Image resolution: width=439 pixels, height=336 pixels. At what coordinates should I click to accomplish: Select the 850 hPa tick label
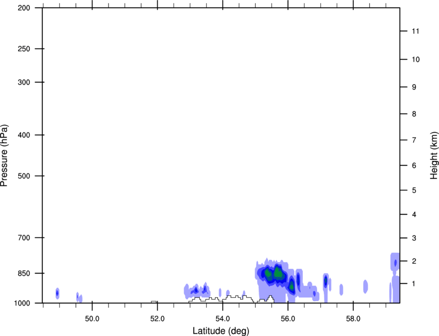(22, 273)
